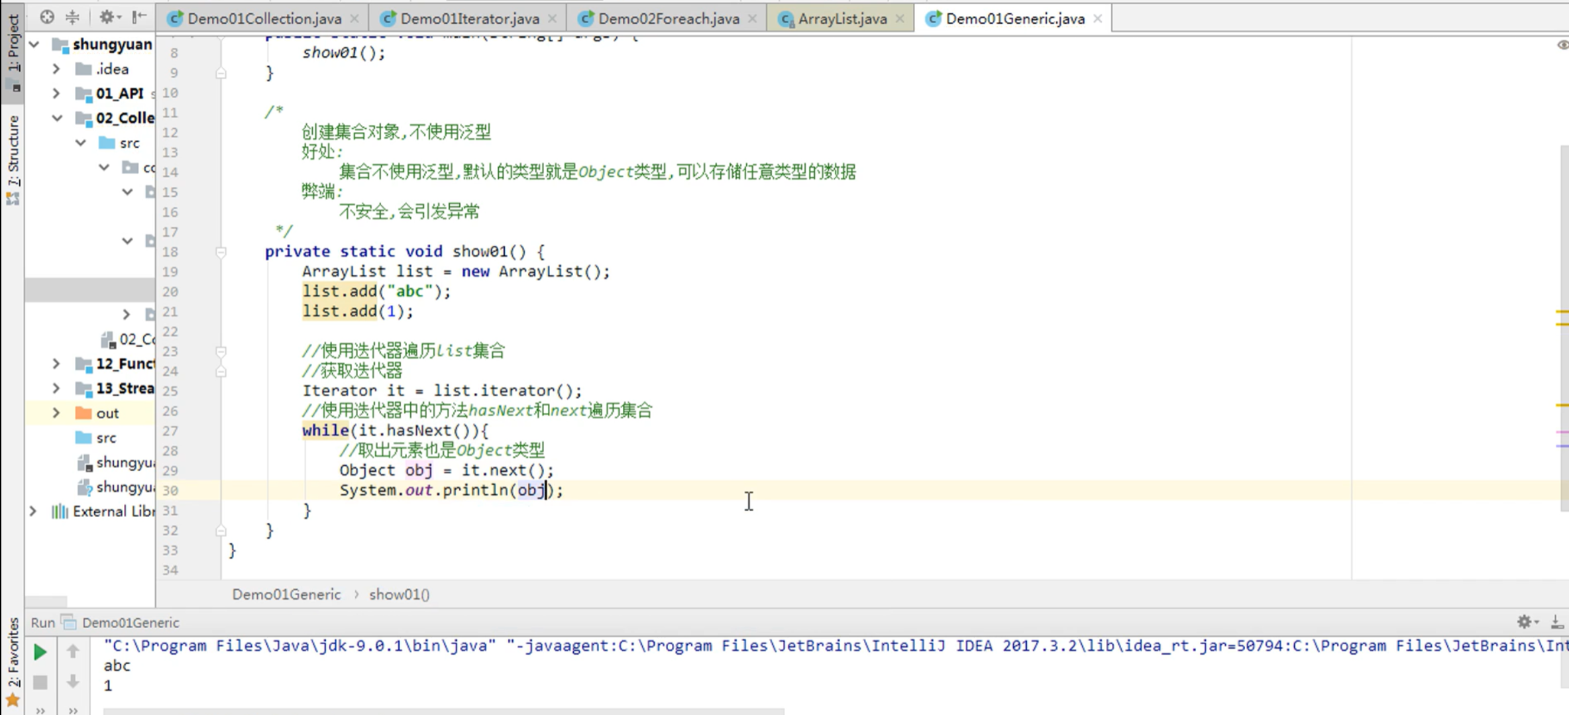Select the Demo01Generic.java tab
This screenshot has height=715, width=1569.
pos(1014,19)
